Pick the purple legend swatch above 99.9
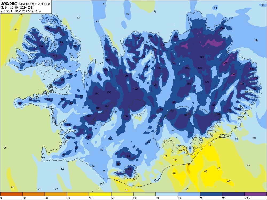The height and width of the screenshot is (200, 267). pos(256,194)
